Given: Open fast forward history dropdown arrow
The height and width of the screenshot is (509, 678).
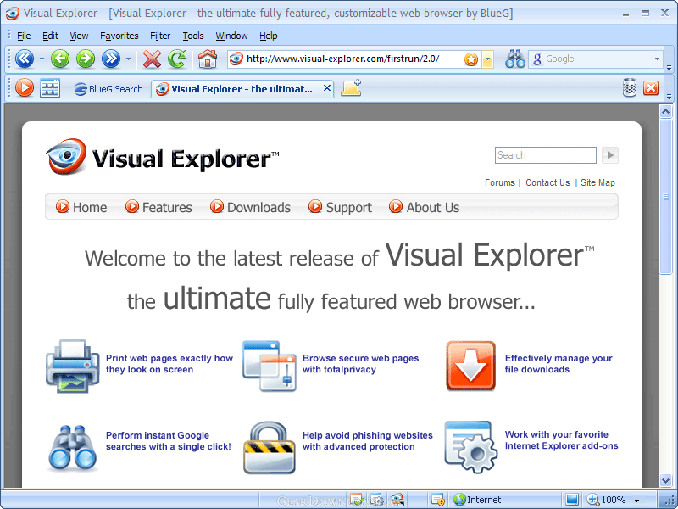Looking at the screenshot, I should [128, 59].
